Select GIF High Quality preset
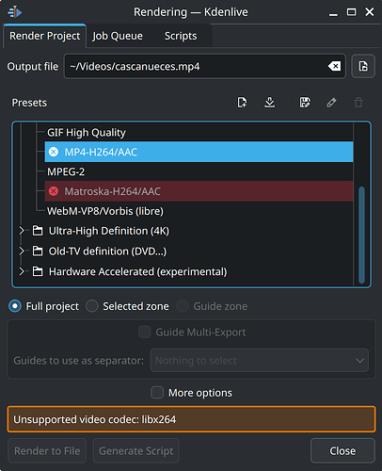This screenshot has width=382, height=471. [199, 133]
